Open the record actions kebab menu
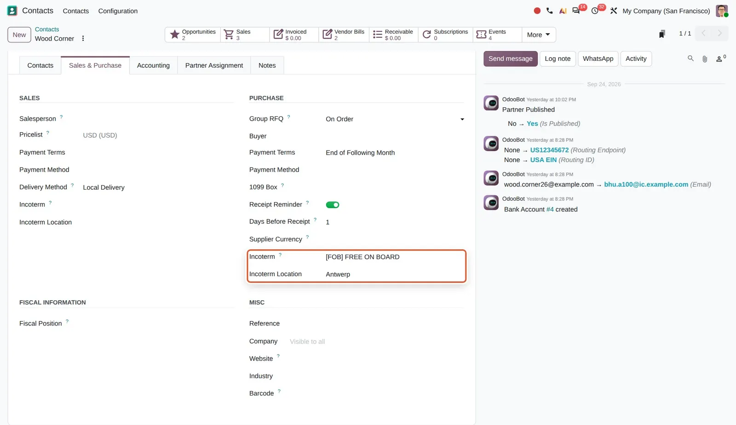This screenshot has width=736, height=425. [x=83, y=38]
